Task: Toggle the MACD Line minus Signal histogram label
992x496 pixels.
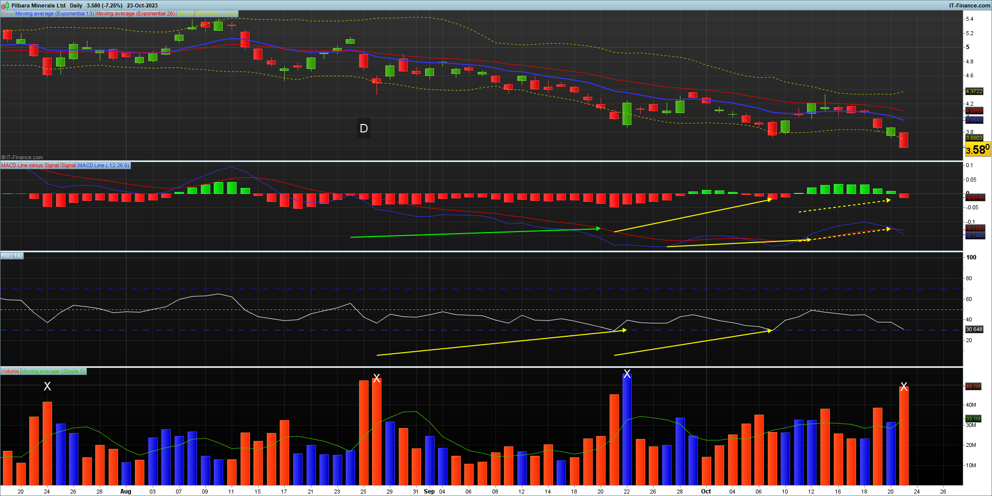Action: 30,166
